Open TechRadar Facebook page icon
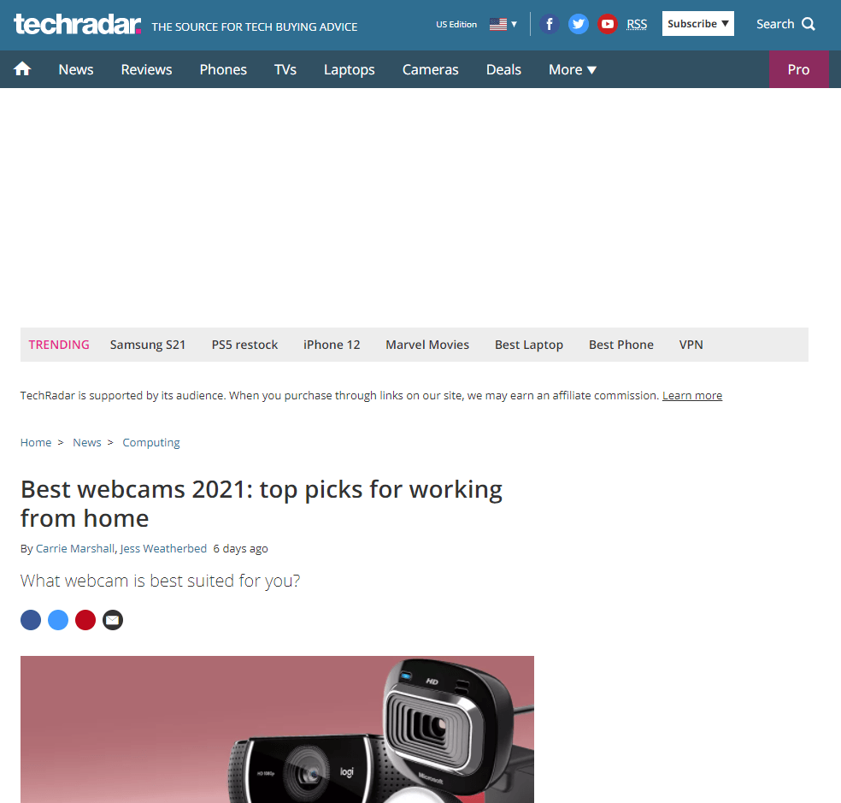The width and height of the screenshot is (841, 803). point(550,24)
